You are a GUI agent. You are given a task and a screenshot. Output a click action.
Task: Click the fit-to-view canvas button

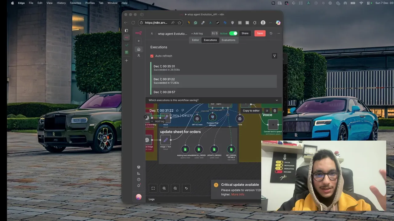click(x=153, y=188)
